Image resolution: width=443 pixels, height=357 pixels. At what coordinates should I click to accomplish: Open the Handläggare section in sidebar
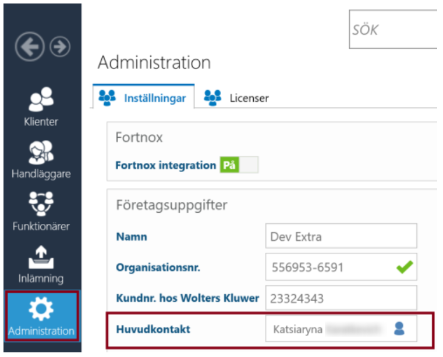(x=41, y=160)
